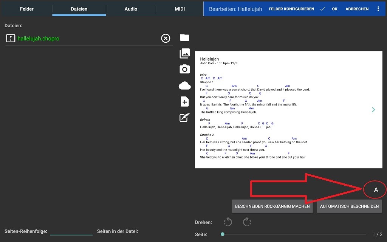
Task: Rotate the page counter-clockwise
Action: [x=228, y=222]
